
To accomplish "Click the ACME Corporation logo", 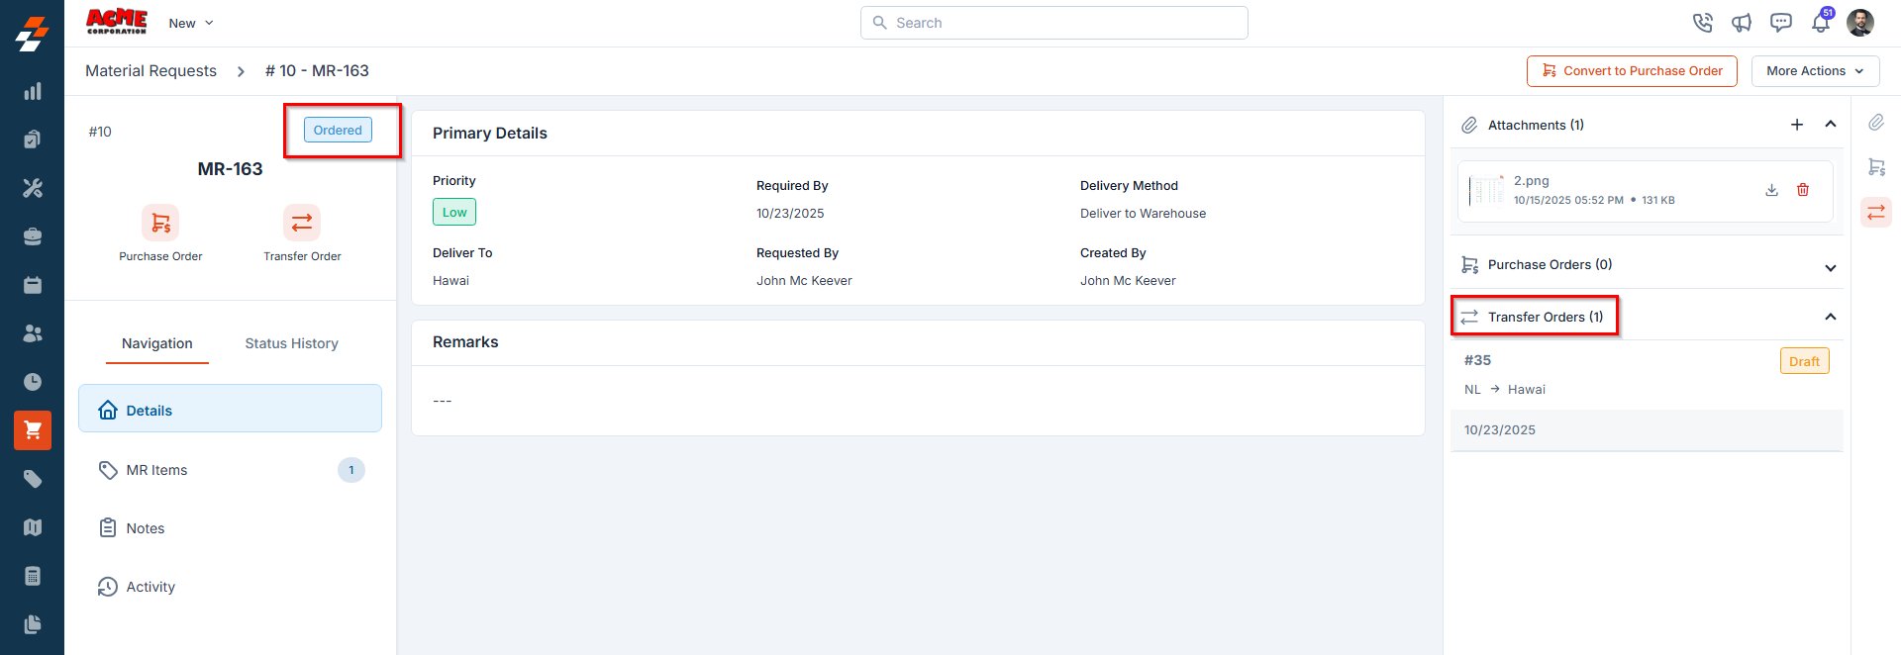I will click(x=117, y=22).
